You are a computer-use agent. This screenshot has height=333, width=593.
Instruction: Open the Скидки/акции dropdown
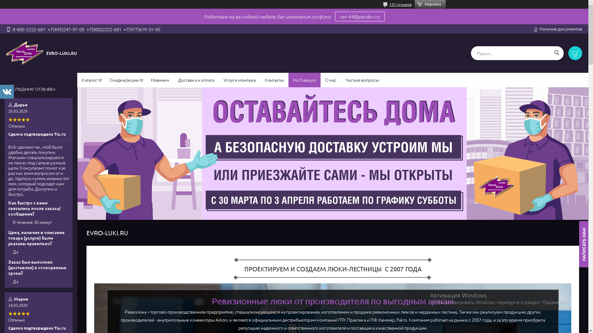tap(126, 80)
